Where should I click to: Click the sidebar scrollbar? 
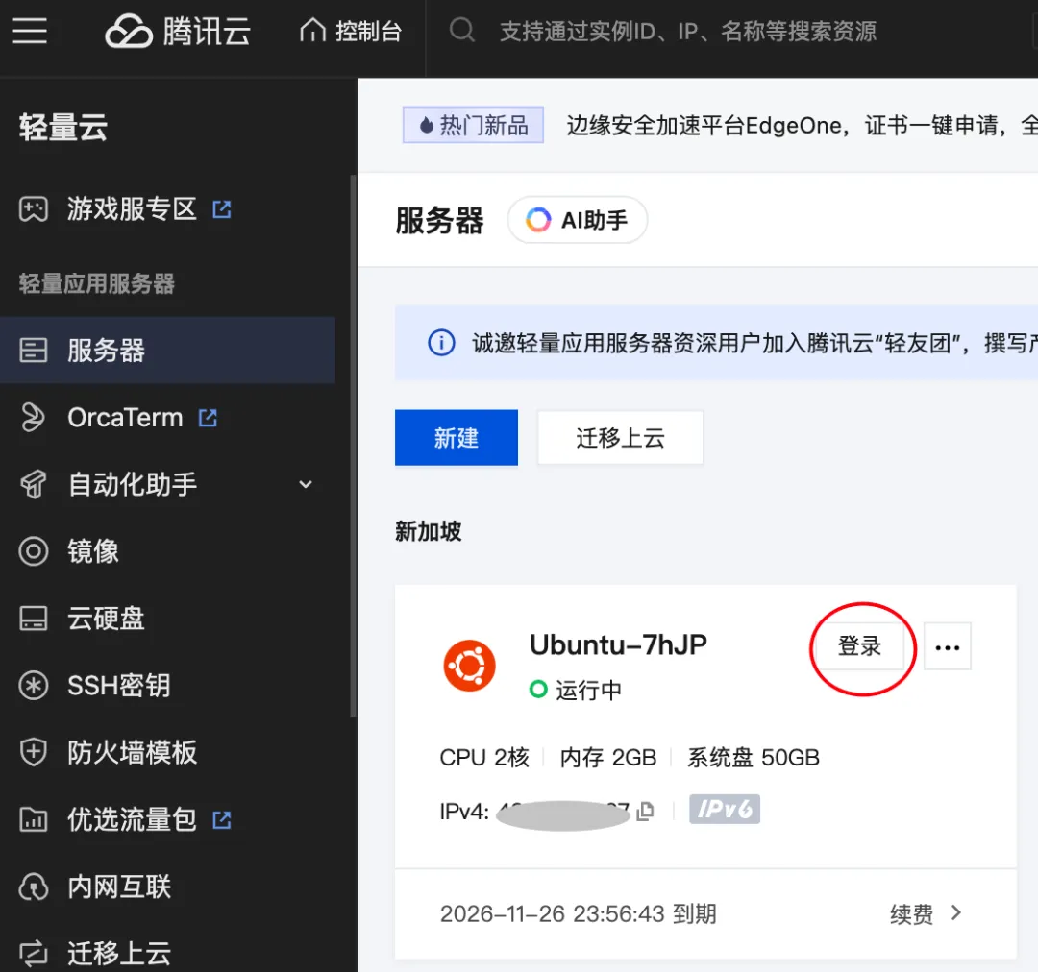[x=353, y=446]
